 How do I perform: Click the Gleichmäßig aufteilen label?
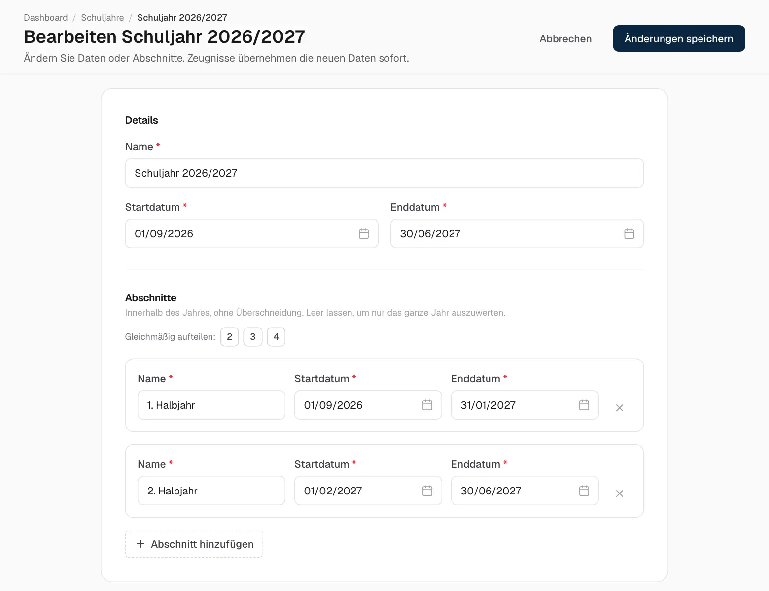(x=170, y=337)
